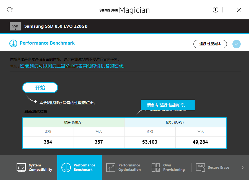Image resolution: width=249 pixels, height=180 pixels.
Task: Select the sequential write value 357
Action: coord(99,142)
